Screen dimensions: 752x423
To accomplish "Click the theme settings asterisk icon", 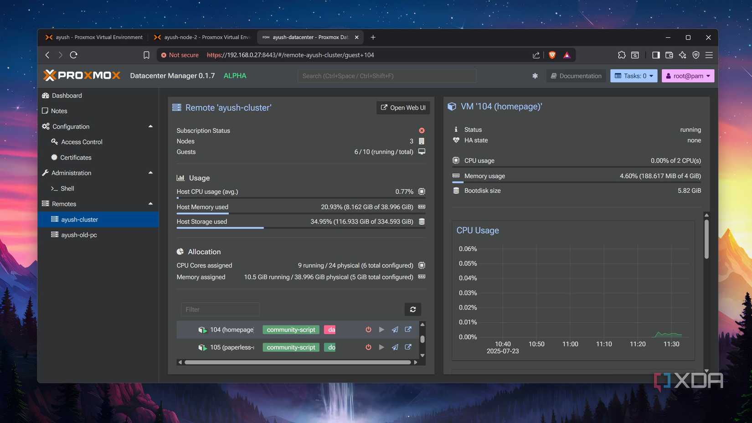I will click(x=535, y=76).
